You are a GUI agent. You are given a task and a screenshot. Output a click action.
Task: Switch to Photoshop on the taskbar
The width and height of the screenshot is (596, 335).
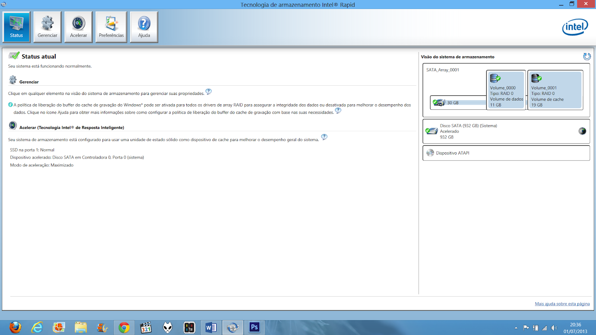pos(254,328)
